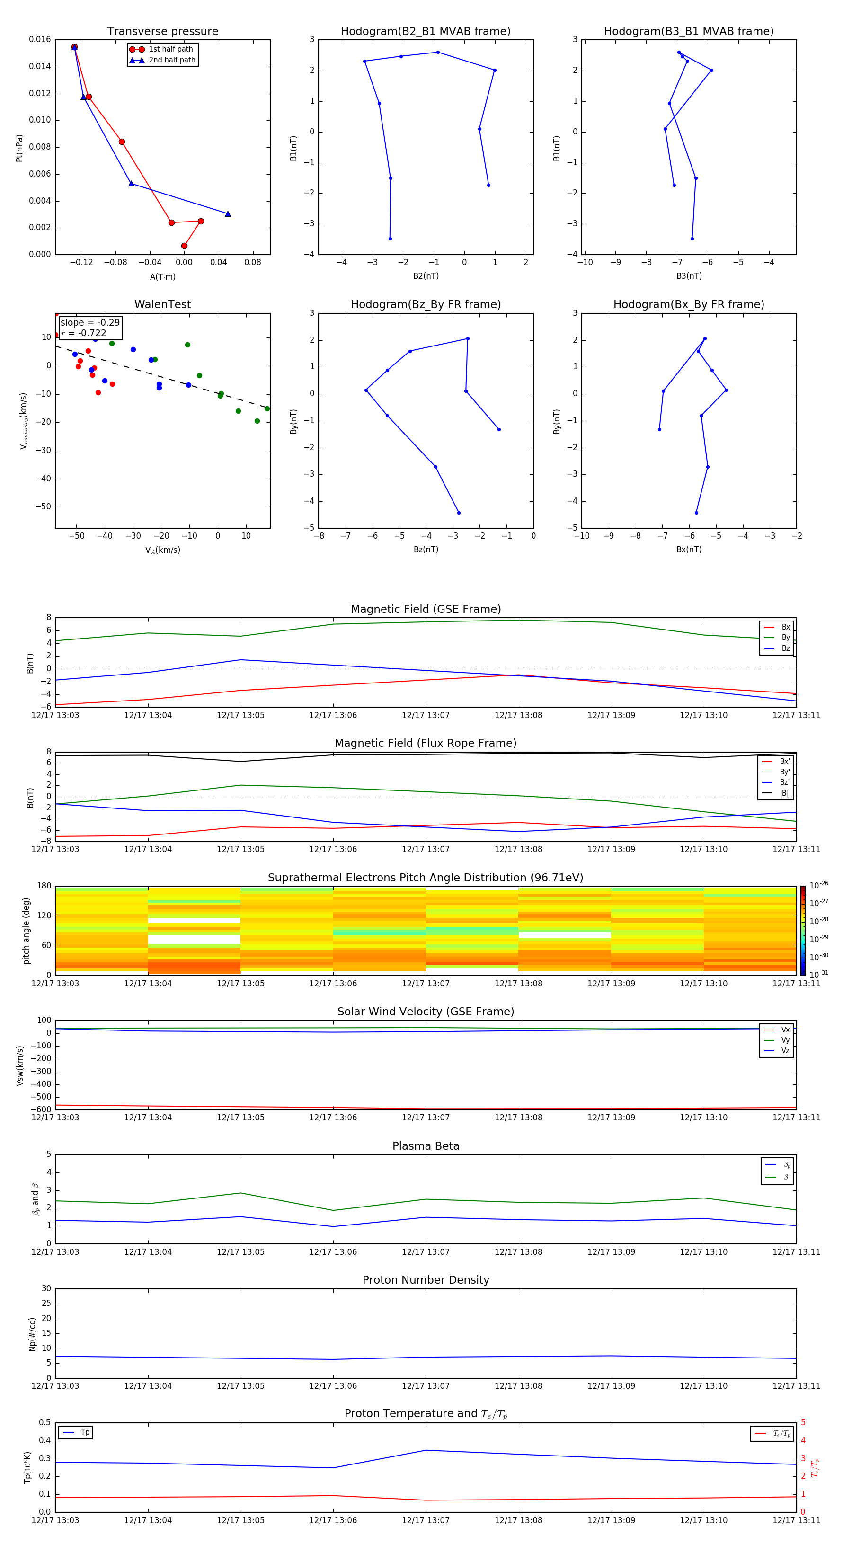Screen dimensions: 852x1562
Task: Click the 'Bx' entry in GSE field legend
Action: [x=776, y=627]
